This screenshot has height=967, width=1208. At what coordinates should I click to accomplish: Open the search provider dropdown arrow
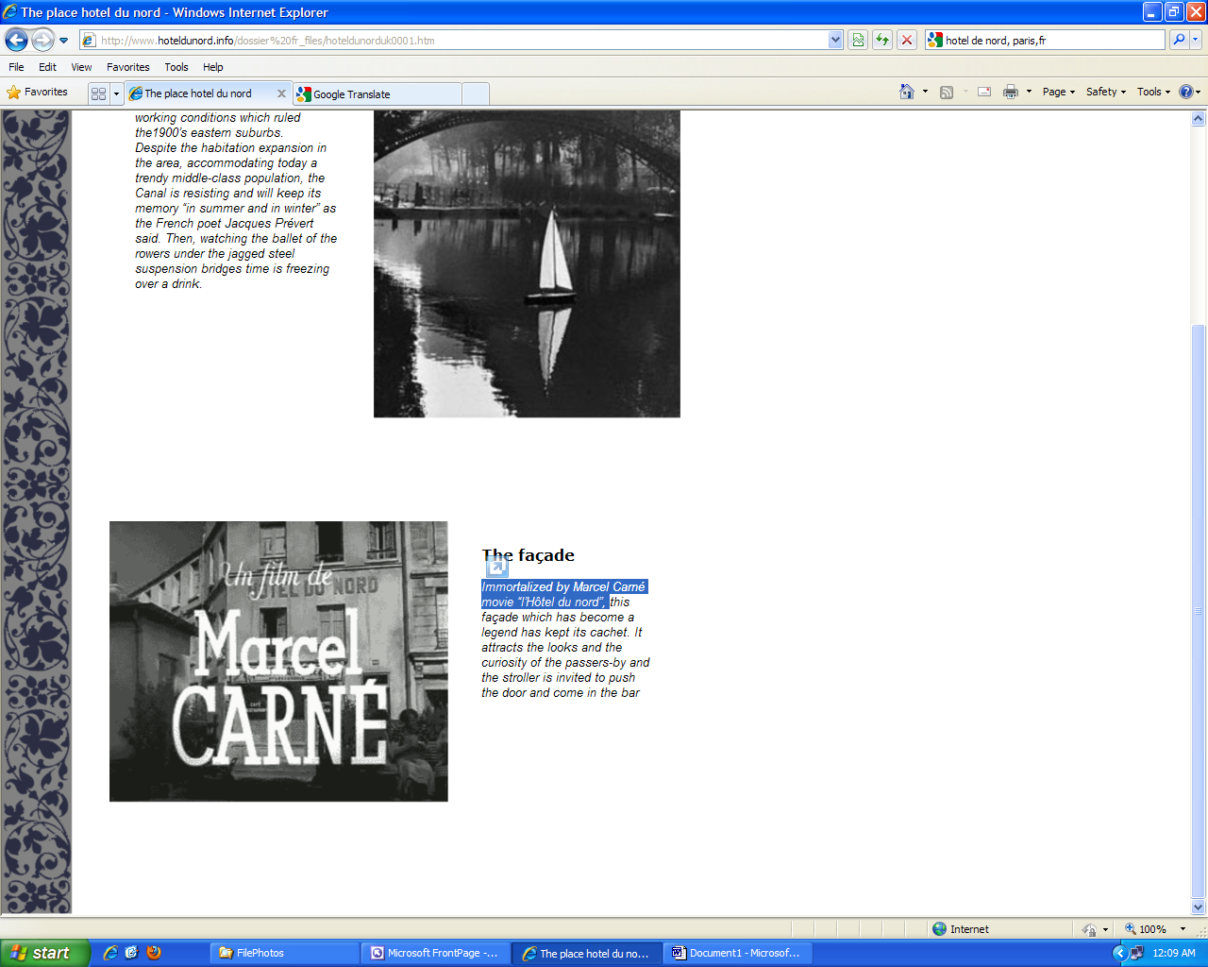[x=1196, y=40]
